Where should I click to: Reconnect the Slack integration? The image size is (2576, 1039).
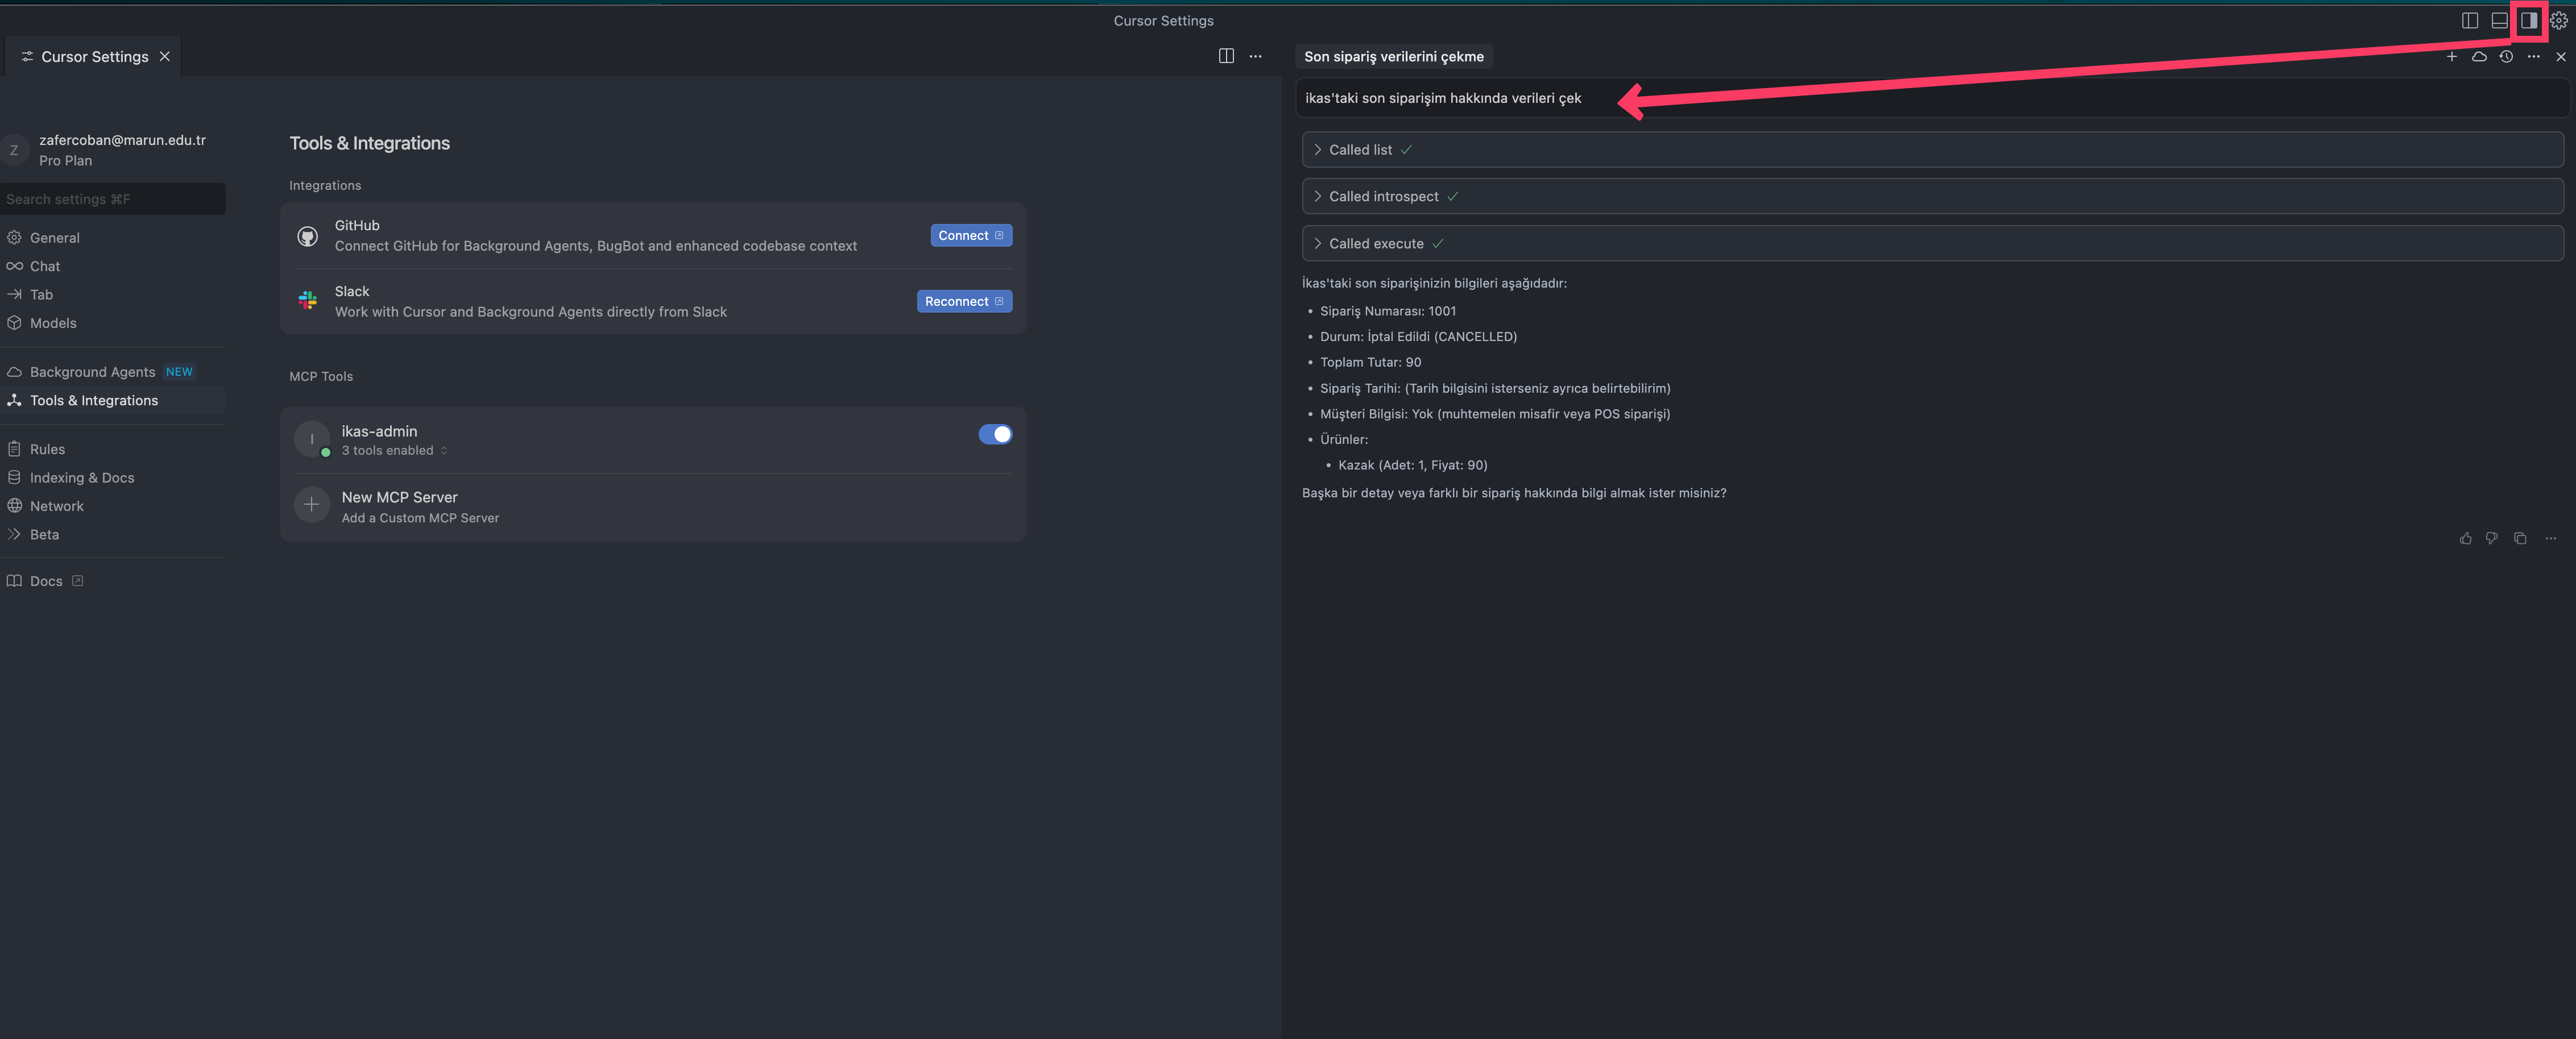click(964, 301)
